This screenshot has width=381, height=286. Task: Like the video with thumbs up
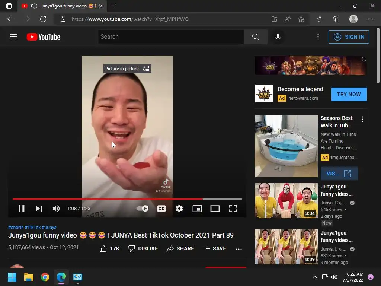109,248
